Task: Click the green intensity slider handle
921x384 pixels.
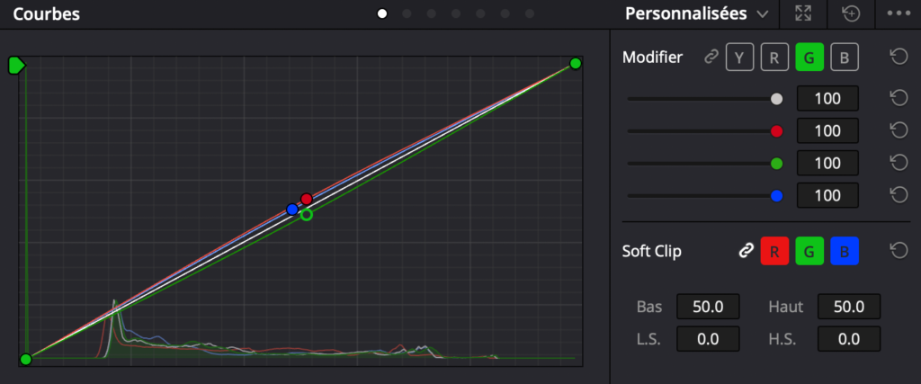Action: [x=777, y=163]
